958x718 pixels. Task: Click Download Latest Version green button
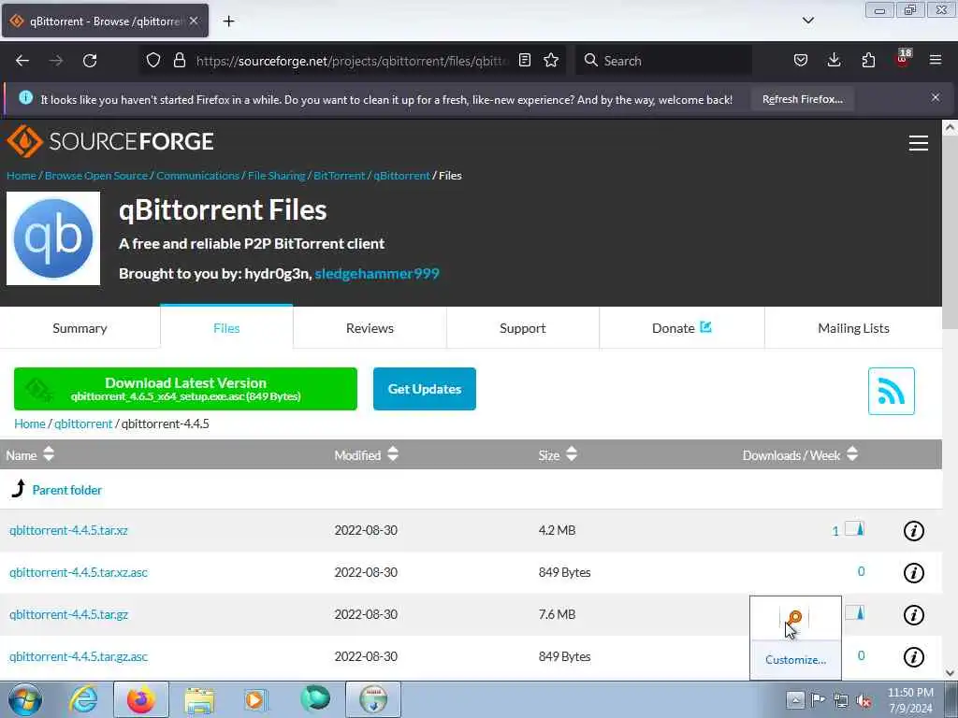coord(185,389)
